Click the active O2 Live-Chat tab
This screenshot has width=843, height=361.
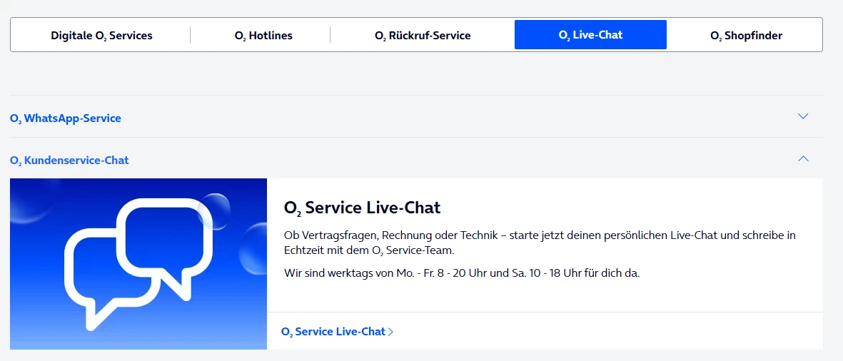tap(590, 35)
